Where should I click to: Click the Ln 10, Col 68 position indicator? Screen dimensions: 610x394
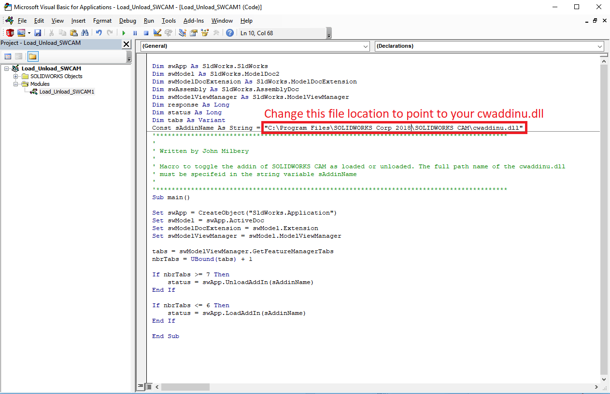click(x=257, y=33)
